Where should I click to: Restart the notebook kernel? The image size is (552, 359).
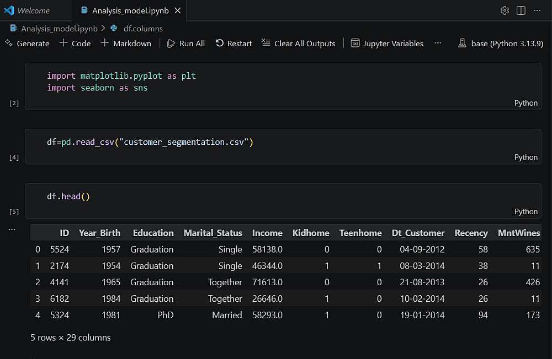tap(233, 43)
